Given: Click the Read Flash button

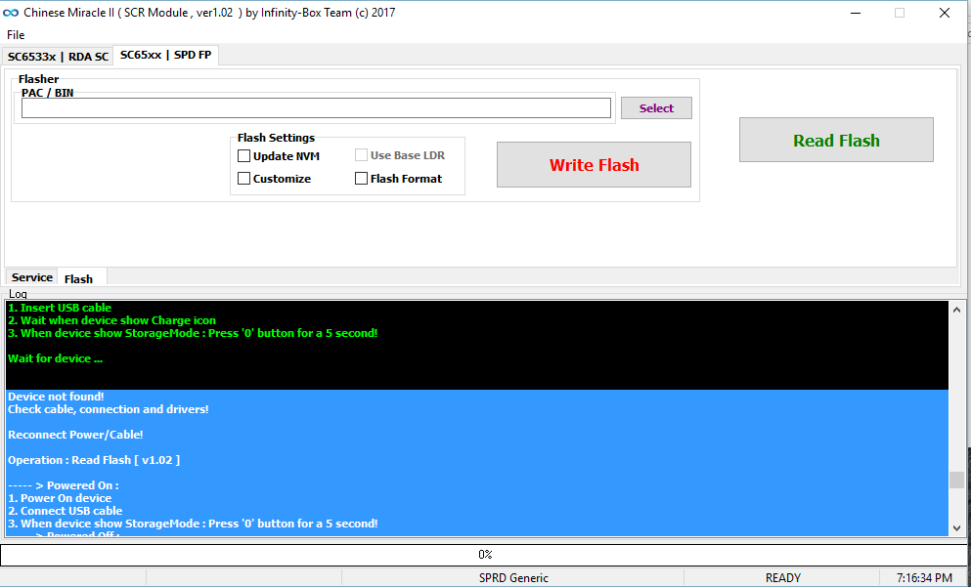Looking at the screenshot, I should point(836,141).
